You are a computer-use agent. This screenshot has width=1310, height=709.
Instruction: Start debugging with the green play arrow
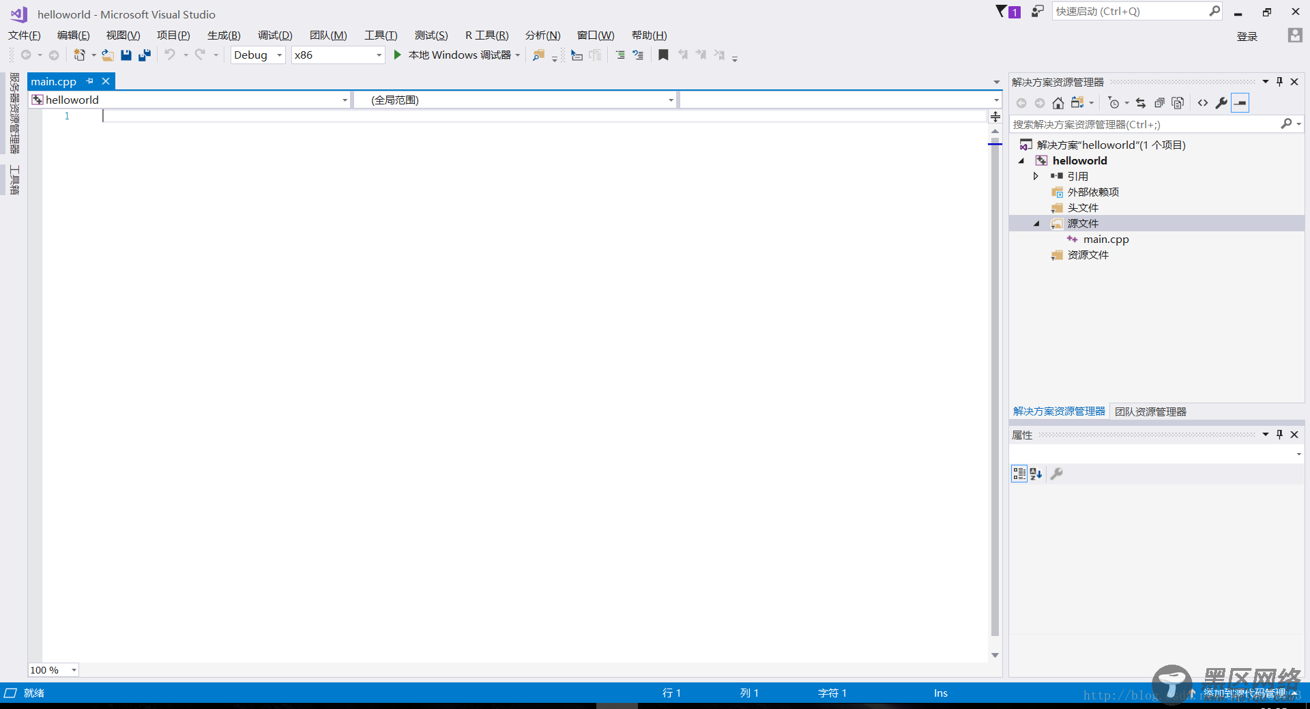pyautogui.click(x=398, y=55)
